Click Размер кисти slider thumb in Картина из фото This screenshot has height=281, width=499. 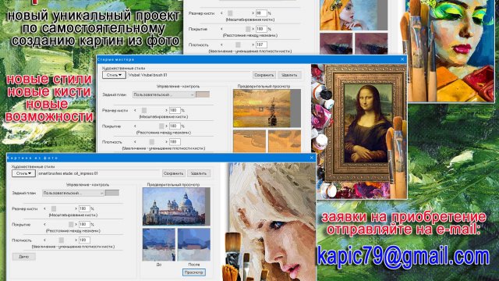click(54, 208)
